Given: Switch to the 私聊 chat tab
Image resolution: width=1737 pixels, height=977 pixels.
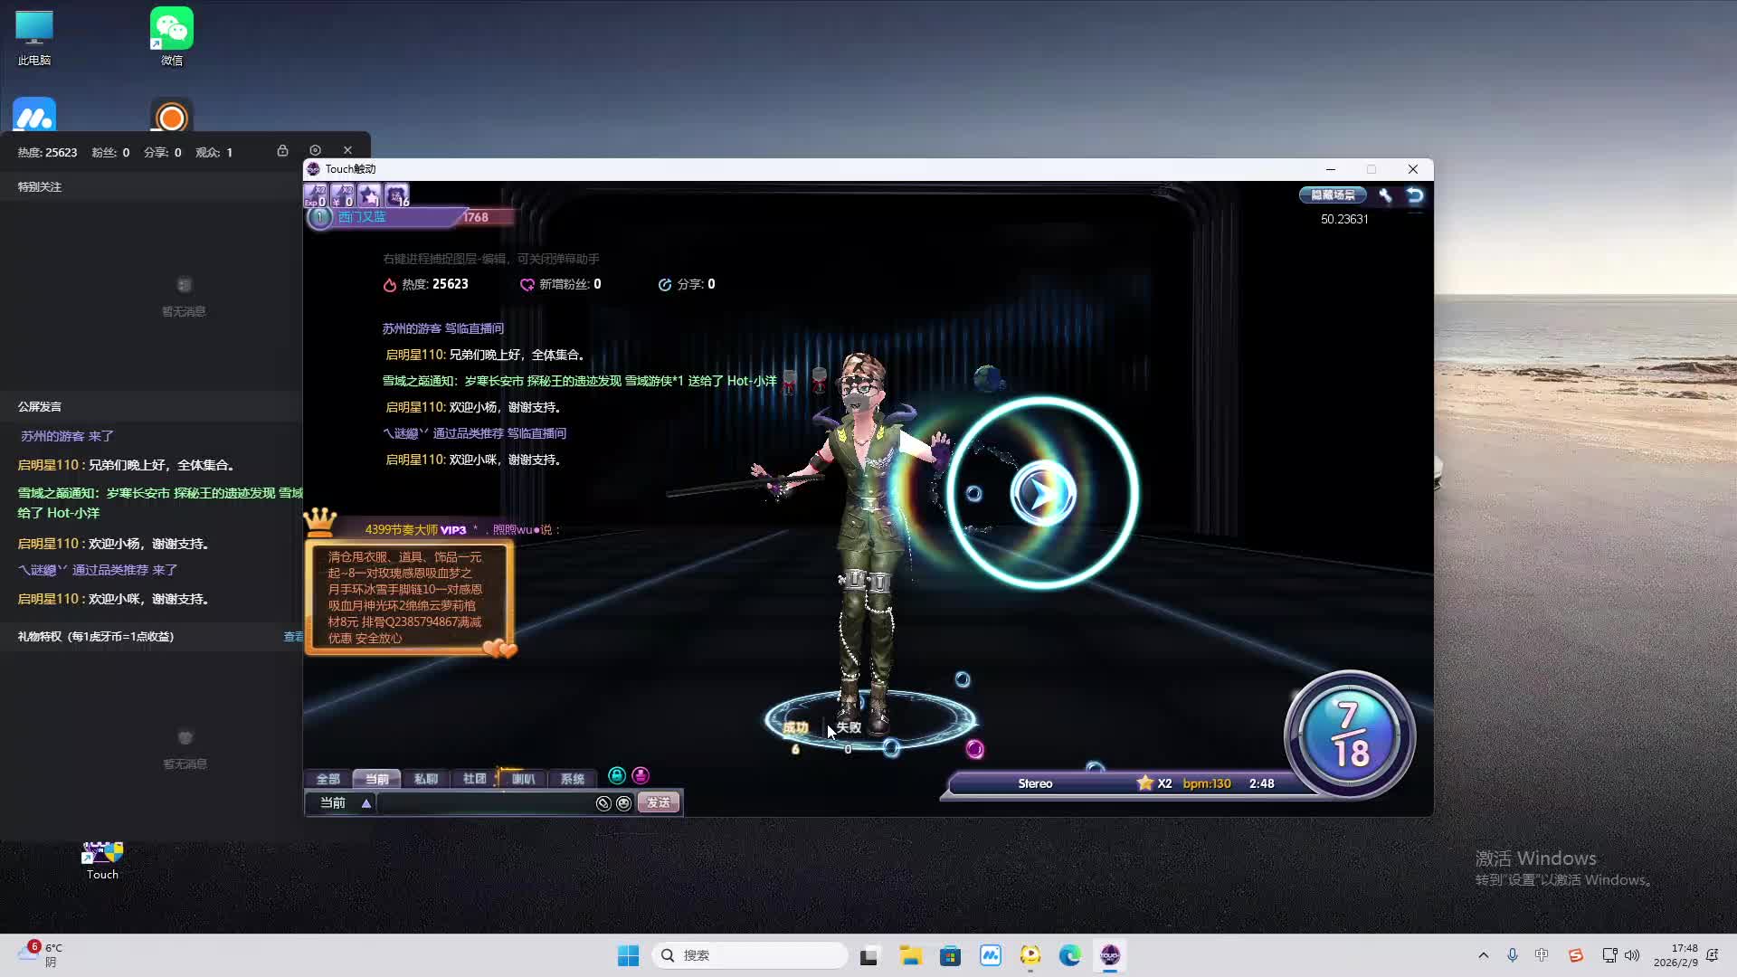Looking at the screenshot, I should [x=425, y=779].
